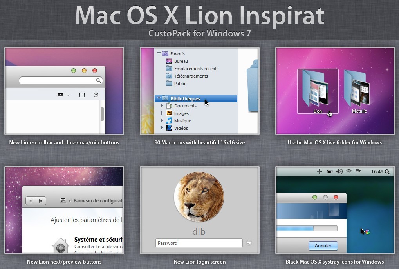Click the search magnifier in the Lion window
Viewport: 399px width, 269px height.
tap(98, 80)
